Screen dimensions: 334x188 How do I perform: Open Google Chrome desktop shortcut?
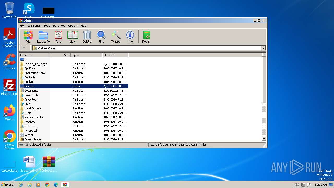pyautogui.click(x=9, y=140)
